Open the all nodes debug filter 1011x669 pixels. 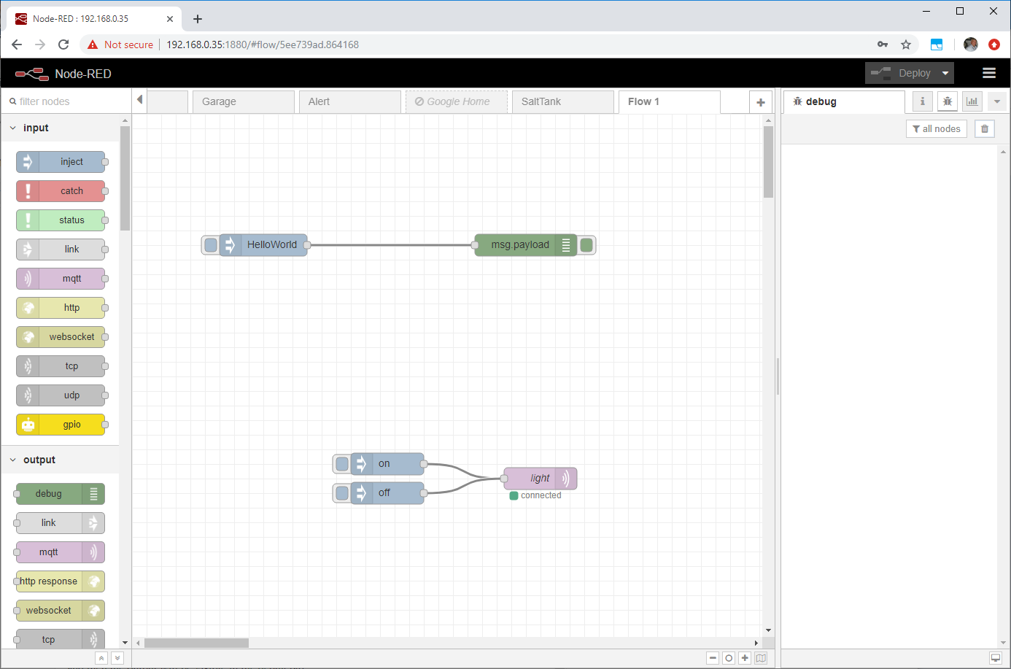tap(937, 129)
